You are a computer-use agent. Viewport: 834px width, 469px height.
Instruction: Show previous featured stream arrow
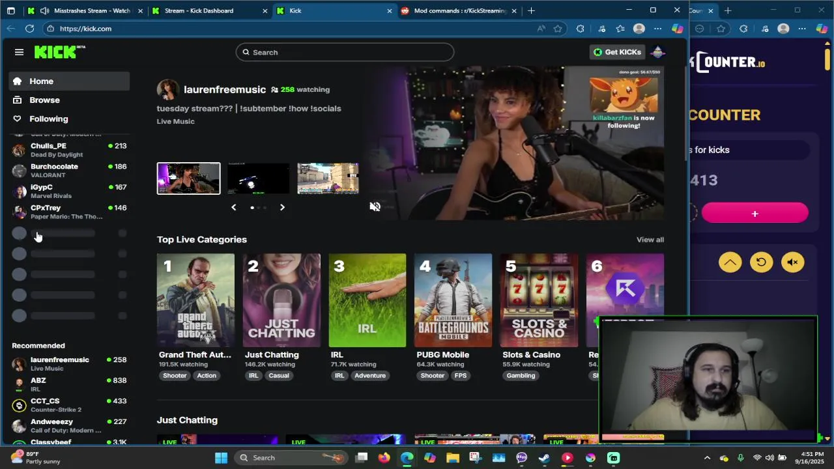pyautogui.click(x=233, y=207)
